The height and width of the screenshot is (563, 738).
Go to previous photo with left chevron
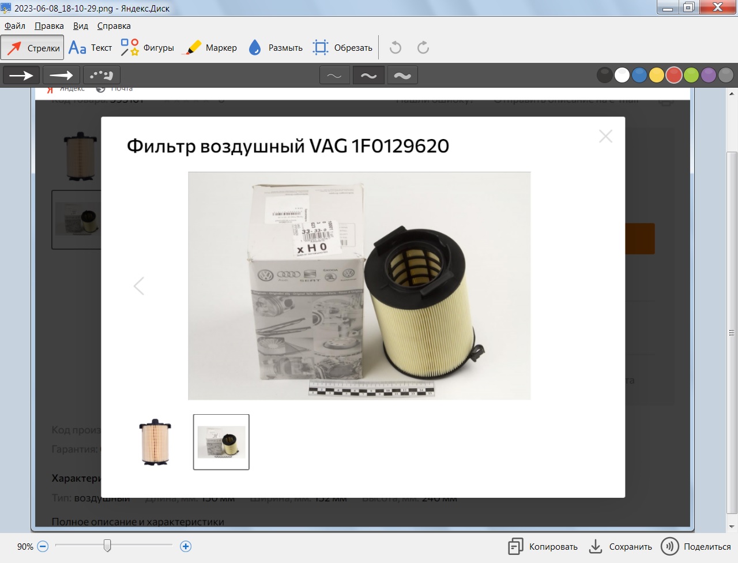(139, 286)
